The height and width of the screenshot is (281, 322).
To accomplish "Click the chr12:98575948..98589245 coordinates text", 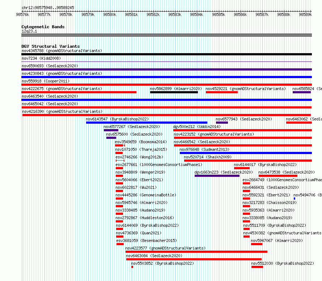I will click(x=48, y=8).
